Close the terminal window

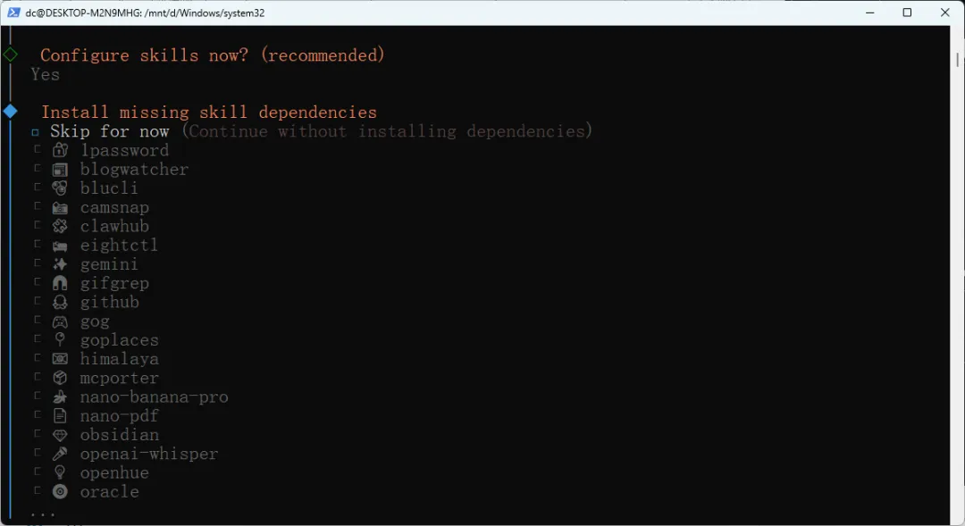945,13
